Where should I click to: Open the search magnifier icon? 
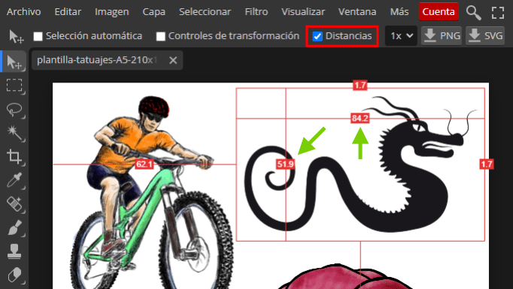click(x=473, y=13)
